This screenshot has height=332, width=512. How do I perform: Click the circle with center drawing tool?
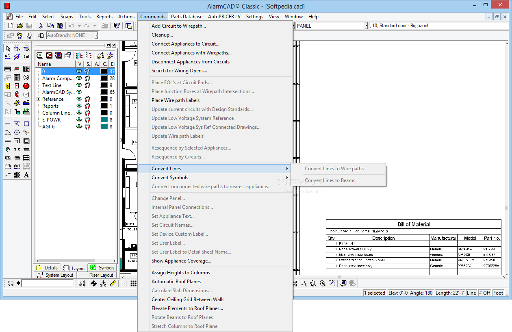(17, 132)
